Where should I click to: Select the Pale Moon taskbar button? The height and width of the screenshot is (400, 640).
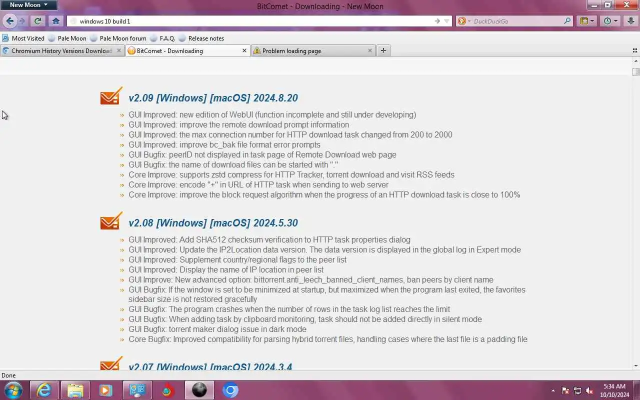coord(199,390)
